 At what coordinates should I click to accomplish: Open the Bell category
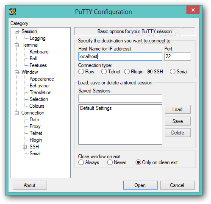tap(33, 59)
